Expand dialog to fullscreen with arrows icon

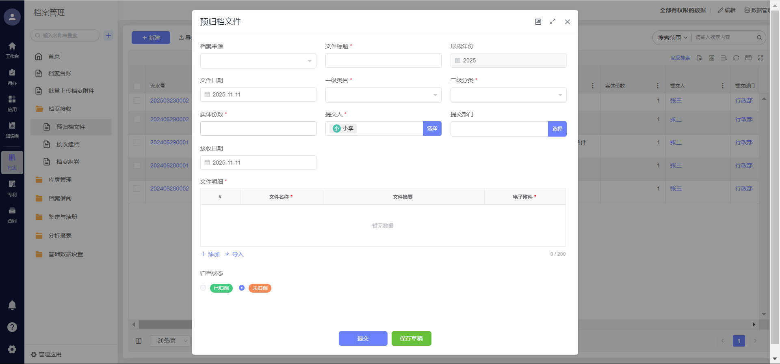[x=552, y=21]
